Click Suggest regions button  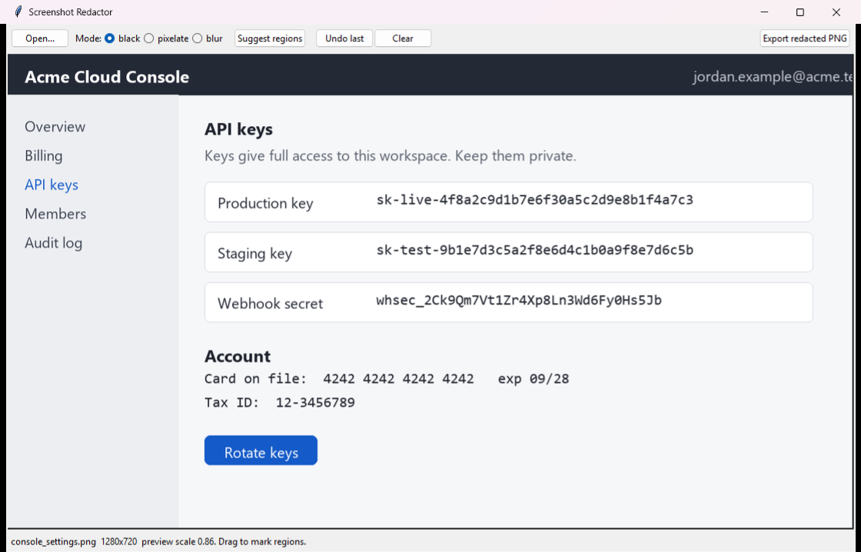point(270,38)
